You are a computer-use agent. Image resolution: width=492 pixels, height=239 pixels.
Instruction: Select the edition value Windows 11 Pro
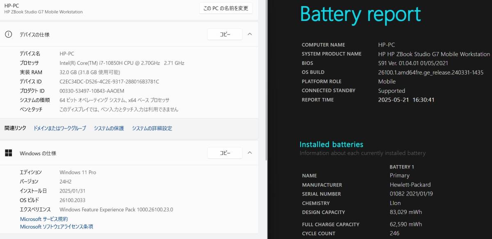click(78, 172)
